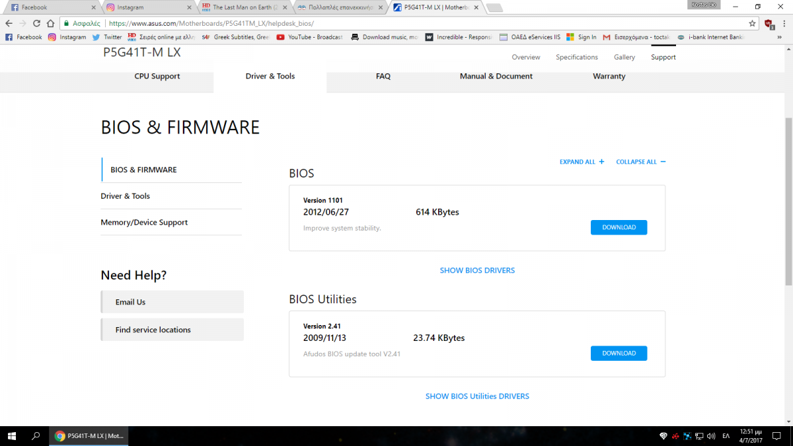This screenshot has height=446, width=793.
Task: Open the Greek Subtitles bookmark
Action: pyautogui.click(x=235, y=37)
